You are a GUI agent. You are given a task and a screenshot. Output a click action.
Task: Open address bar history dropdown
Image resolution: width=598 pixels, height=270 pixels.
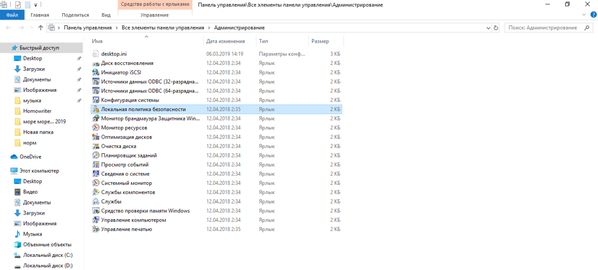pos(489,28)
